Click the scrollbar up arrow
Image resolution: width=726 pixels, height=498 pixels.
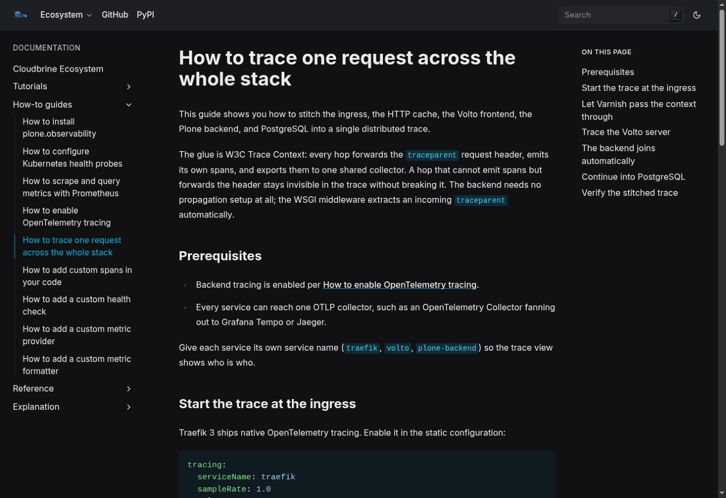[x=722, y=4]
